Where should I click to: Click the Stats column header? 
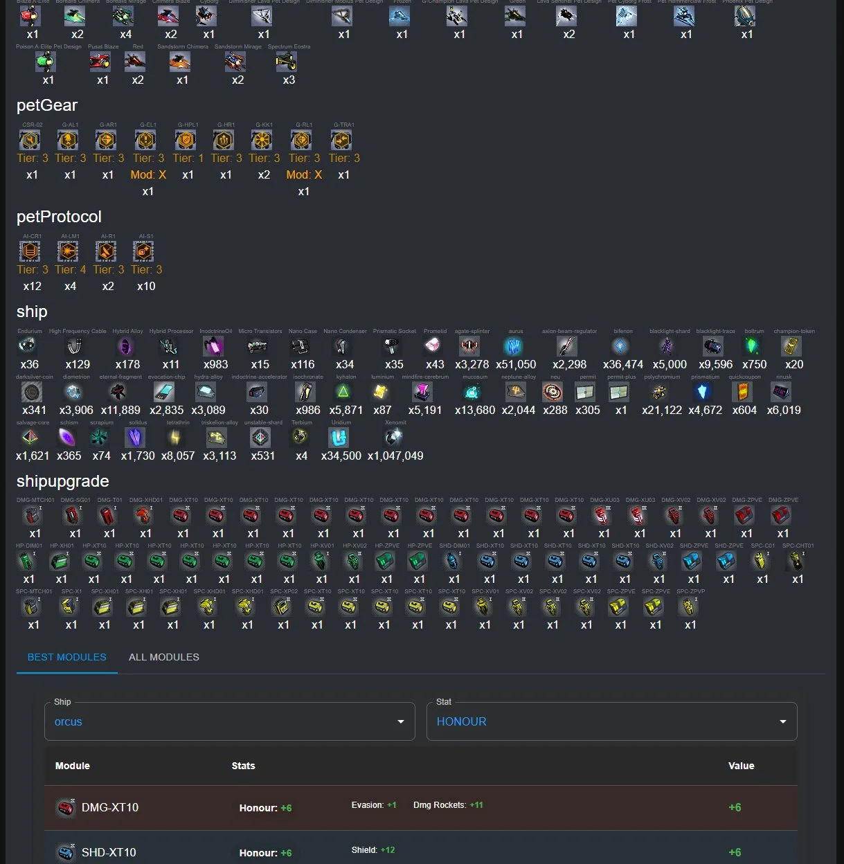[243, 766]
